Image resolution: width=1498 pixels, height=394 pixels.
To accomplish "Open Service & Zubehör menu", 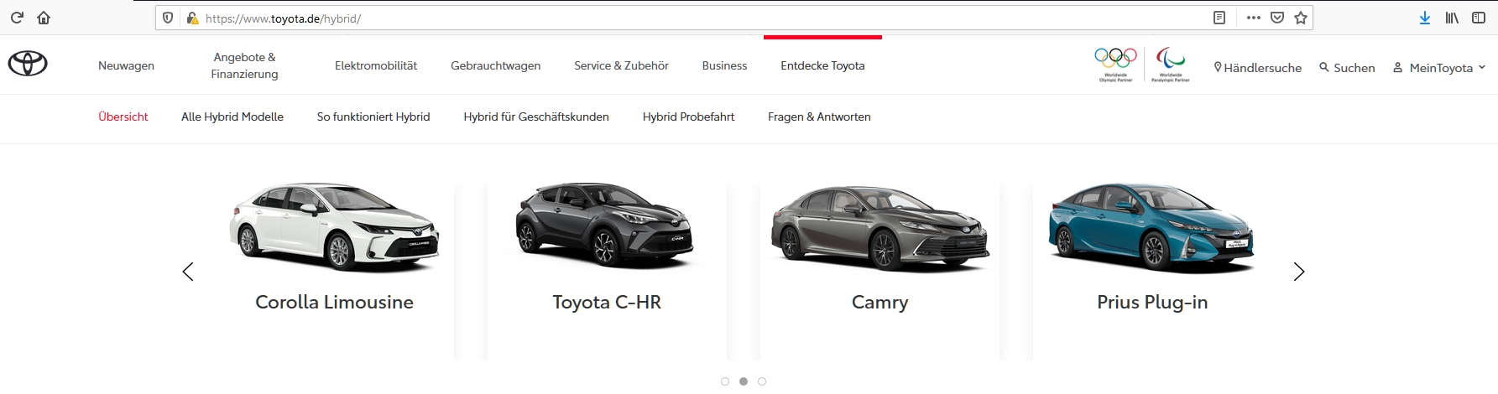I will click(621, 65).
